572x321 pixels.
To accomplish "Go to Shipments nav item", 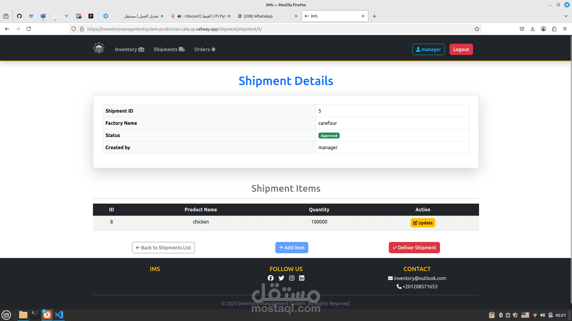I will pos(169,49).
